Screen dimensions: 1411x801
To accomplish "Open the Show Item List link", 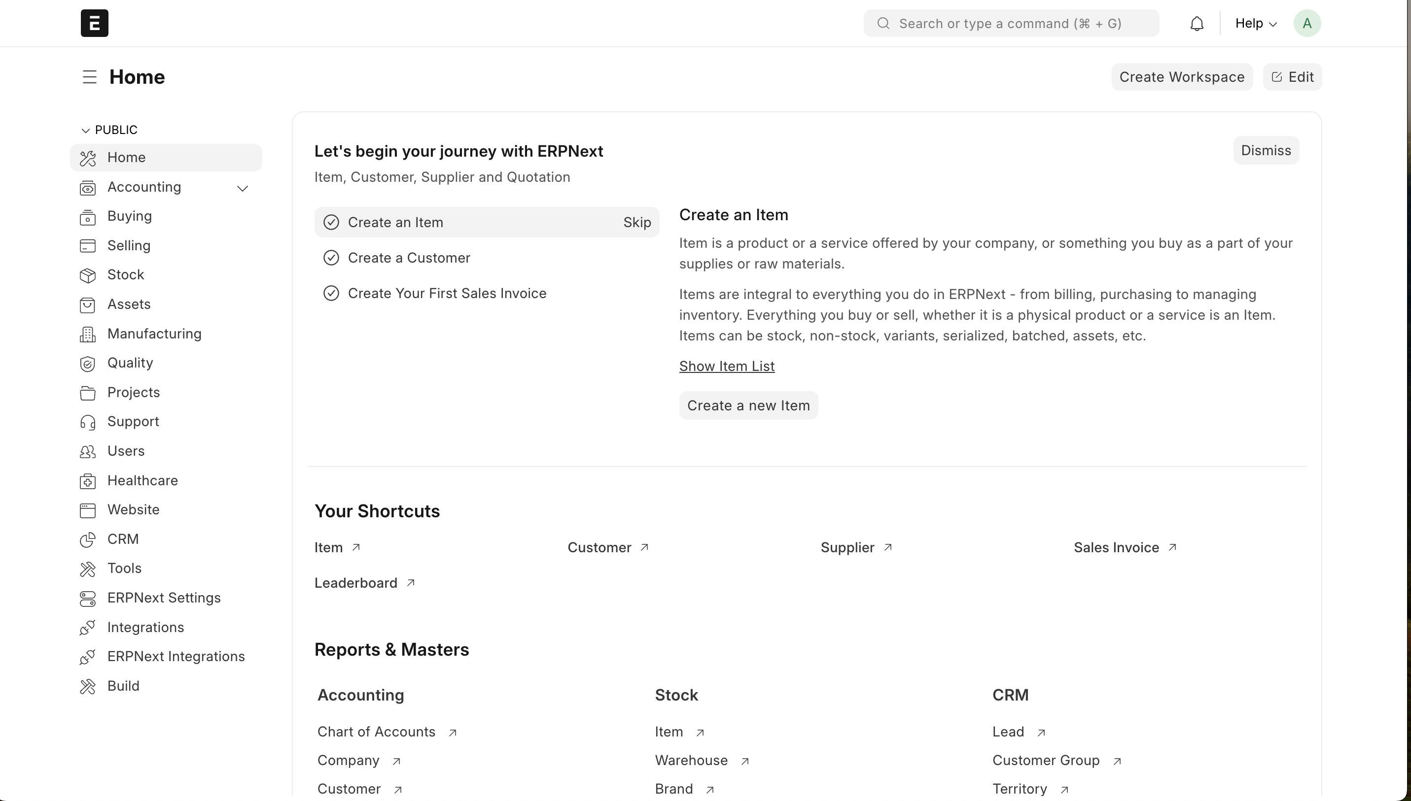I will click(727, 366).
